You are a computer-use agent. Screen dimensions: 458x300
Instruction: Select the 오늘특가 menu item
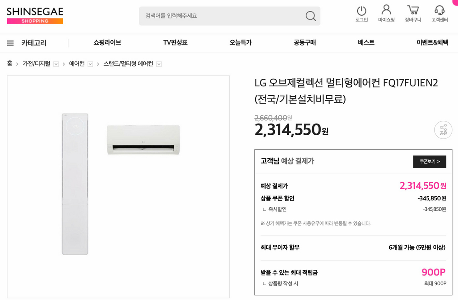240,43
